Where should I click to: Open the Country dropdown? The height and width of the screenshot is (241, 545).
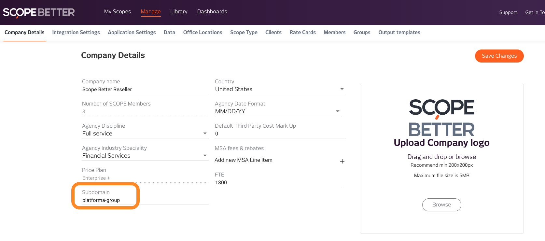point(280,89)
